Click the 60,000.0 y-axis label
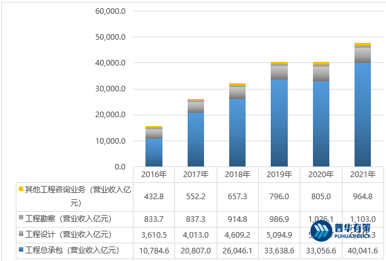This screenshot has width=386, height=261. (x=111, y=11)
